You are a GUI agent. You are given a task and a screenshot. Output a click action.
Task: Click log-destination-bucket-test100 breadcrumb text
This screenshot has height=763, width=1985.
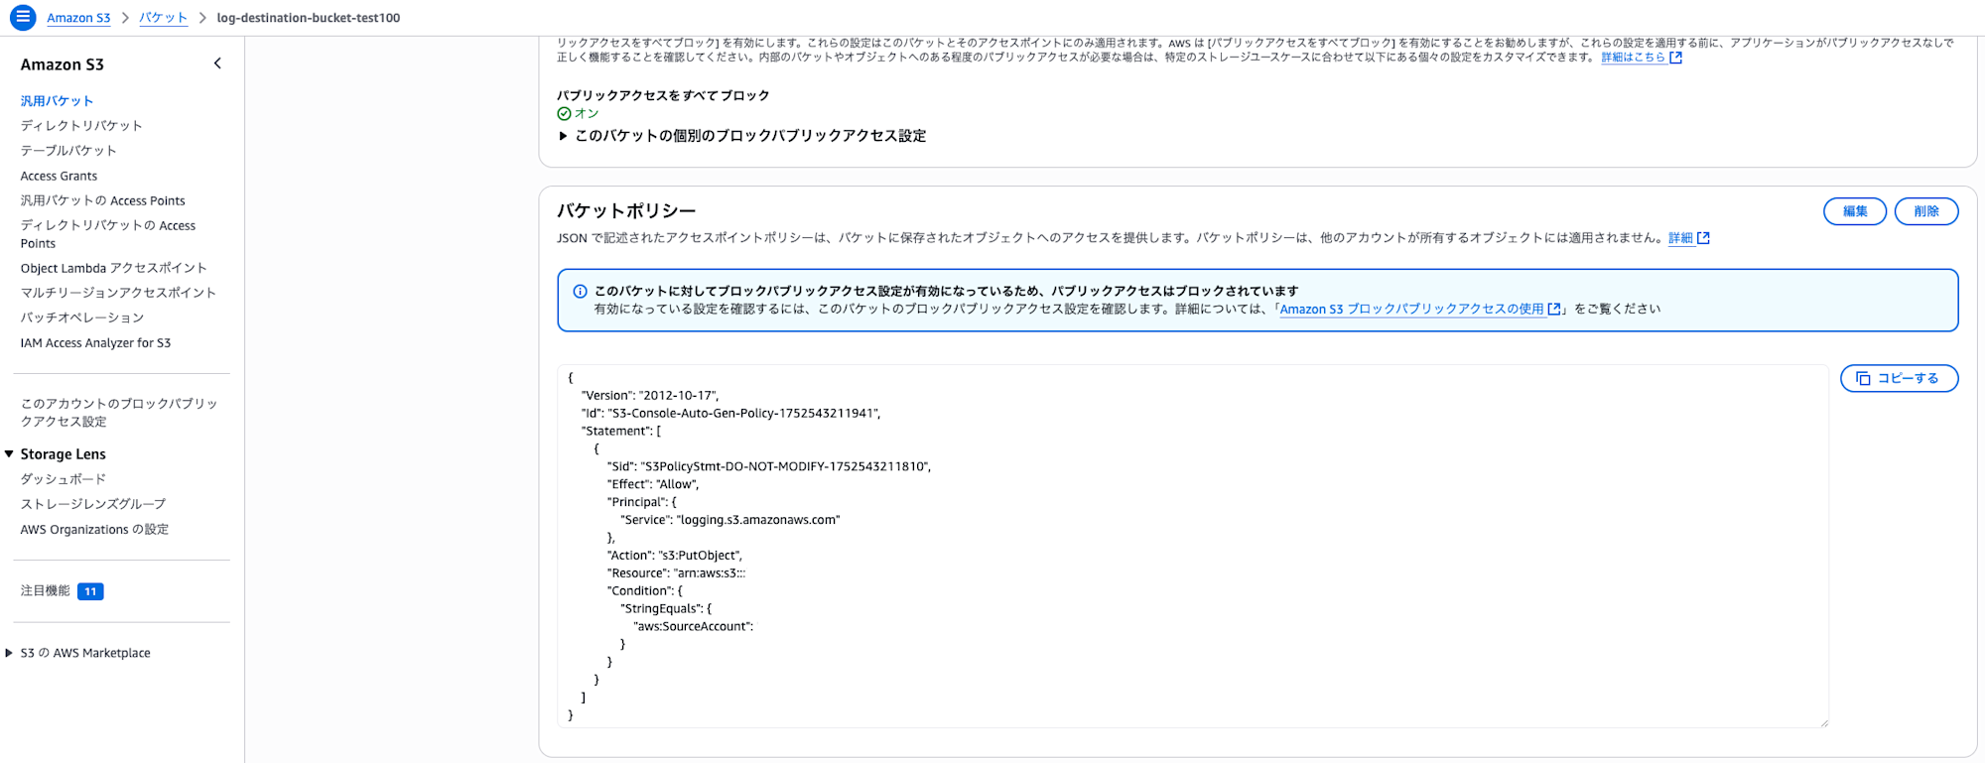309,18
